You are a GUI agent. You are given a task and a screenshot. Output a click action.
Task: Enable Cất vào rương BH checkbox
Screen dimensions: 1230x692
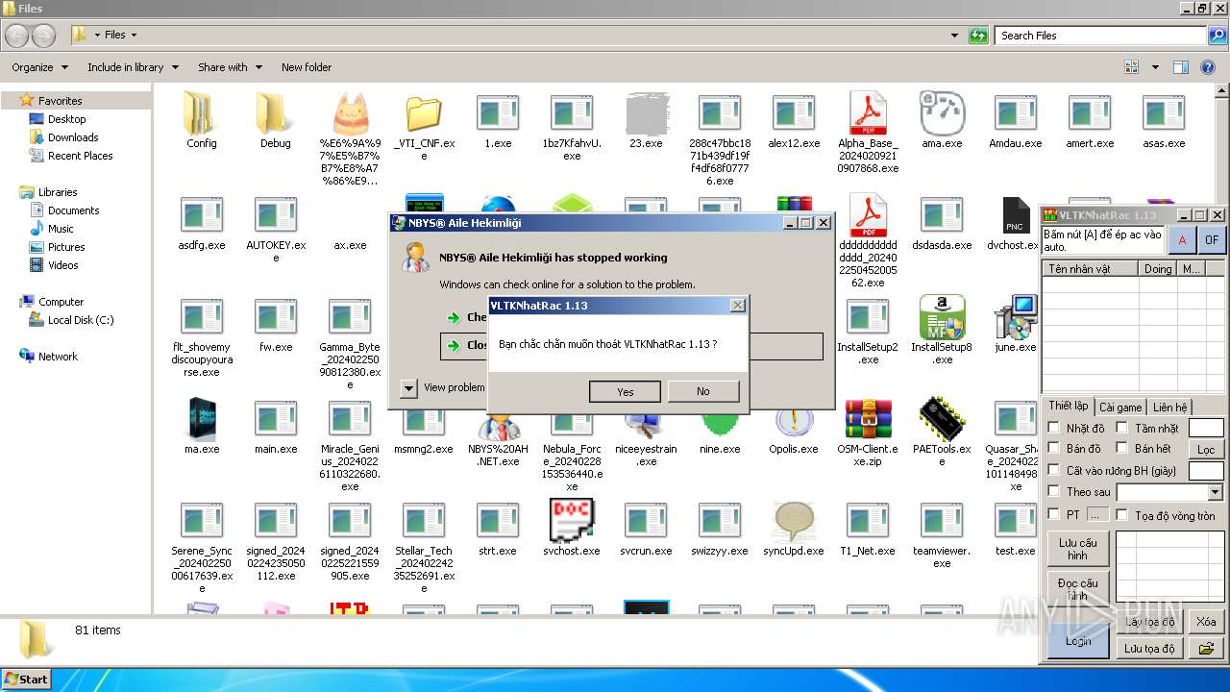pos(1054,470)
